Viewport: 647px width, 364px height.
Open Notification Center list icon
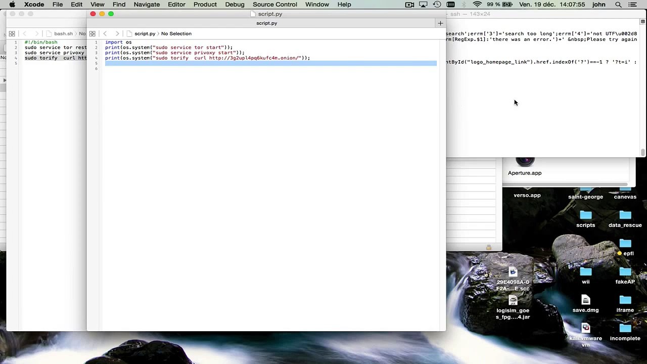click(633, 5)
